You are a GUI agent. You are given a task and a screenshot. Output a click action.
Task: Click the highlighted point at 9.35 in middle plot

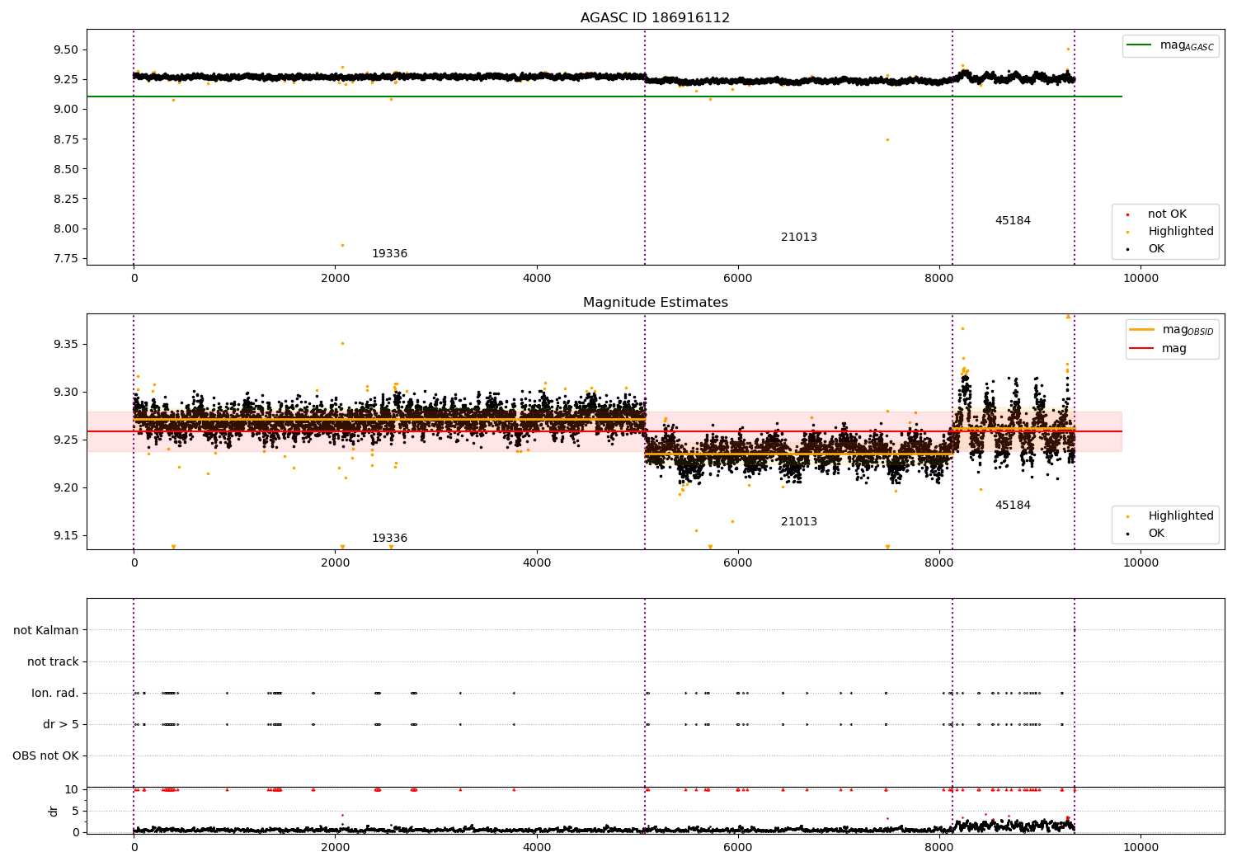(x=342, y=343)
